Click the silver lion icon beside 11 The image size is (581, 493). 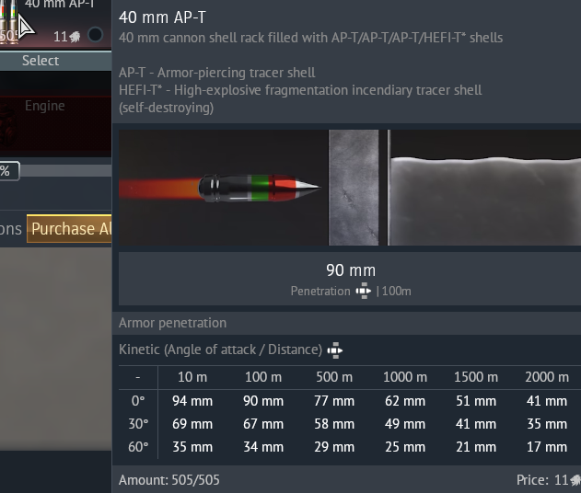[75, 37]
